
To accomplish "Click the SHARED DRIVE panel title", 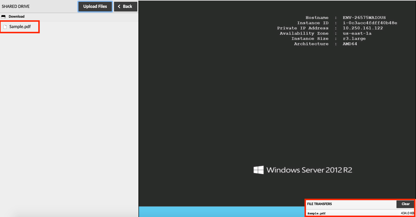I will 16,6.
